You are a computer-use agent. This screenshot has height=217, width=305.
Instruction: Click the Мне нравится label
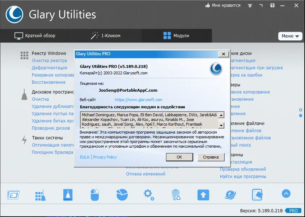coord(226,5)
